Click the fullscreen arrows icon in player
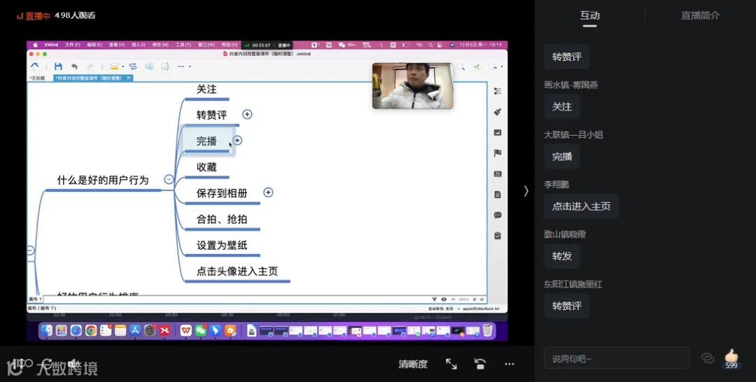The width and height of the screenshot is (756, 382). pyautogui.click(x=451, y=365)
